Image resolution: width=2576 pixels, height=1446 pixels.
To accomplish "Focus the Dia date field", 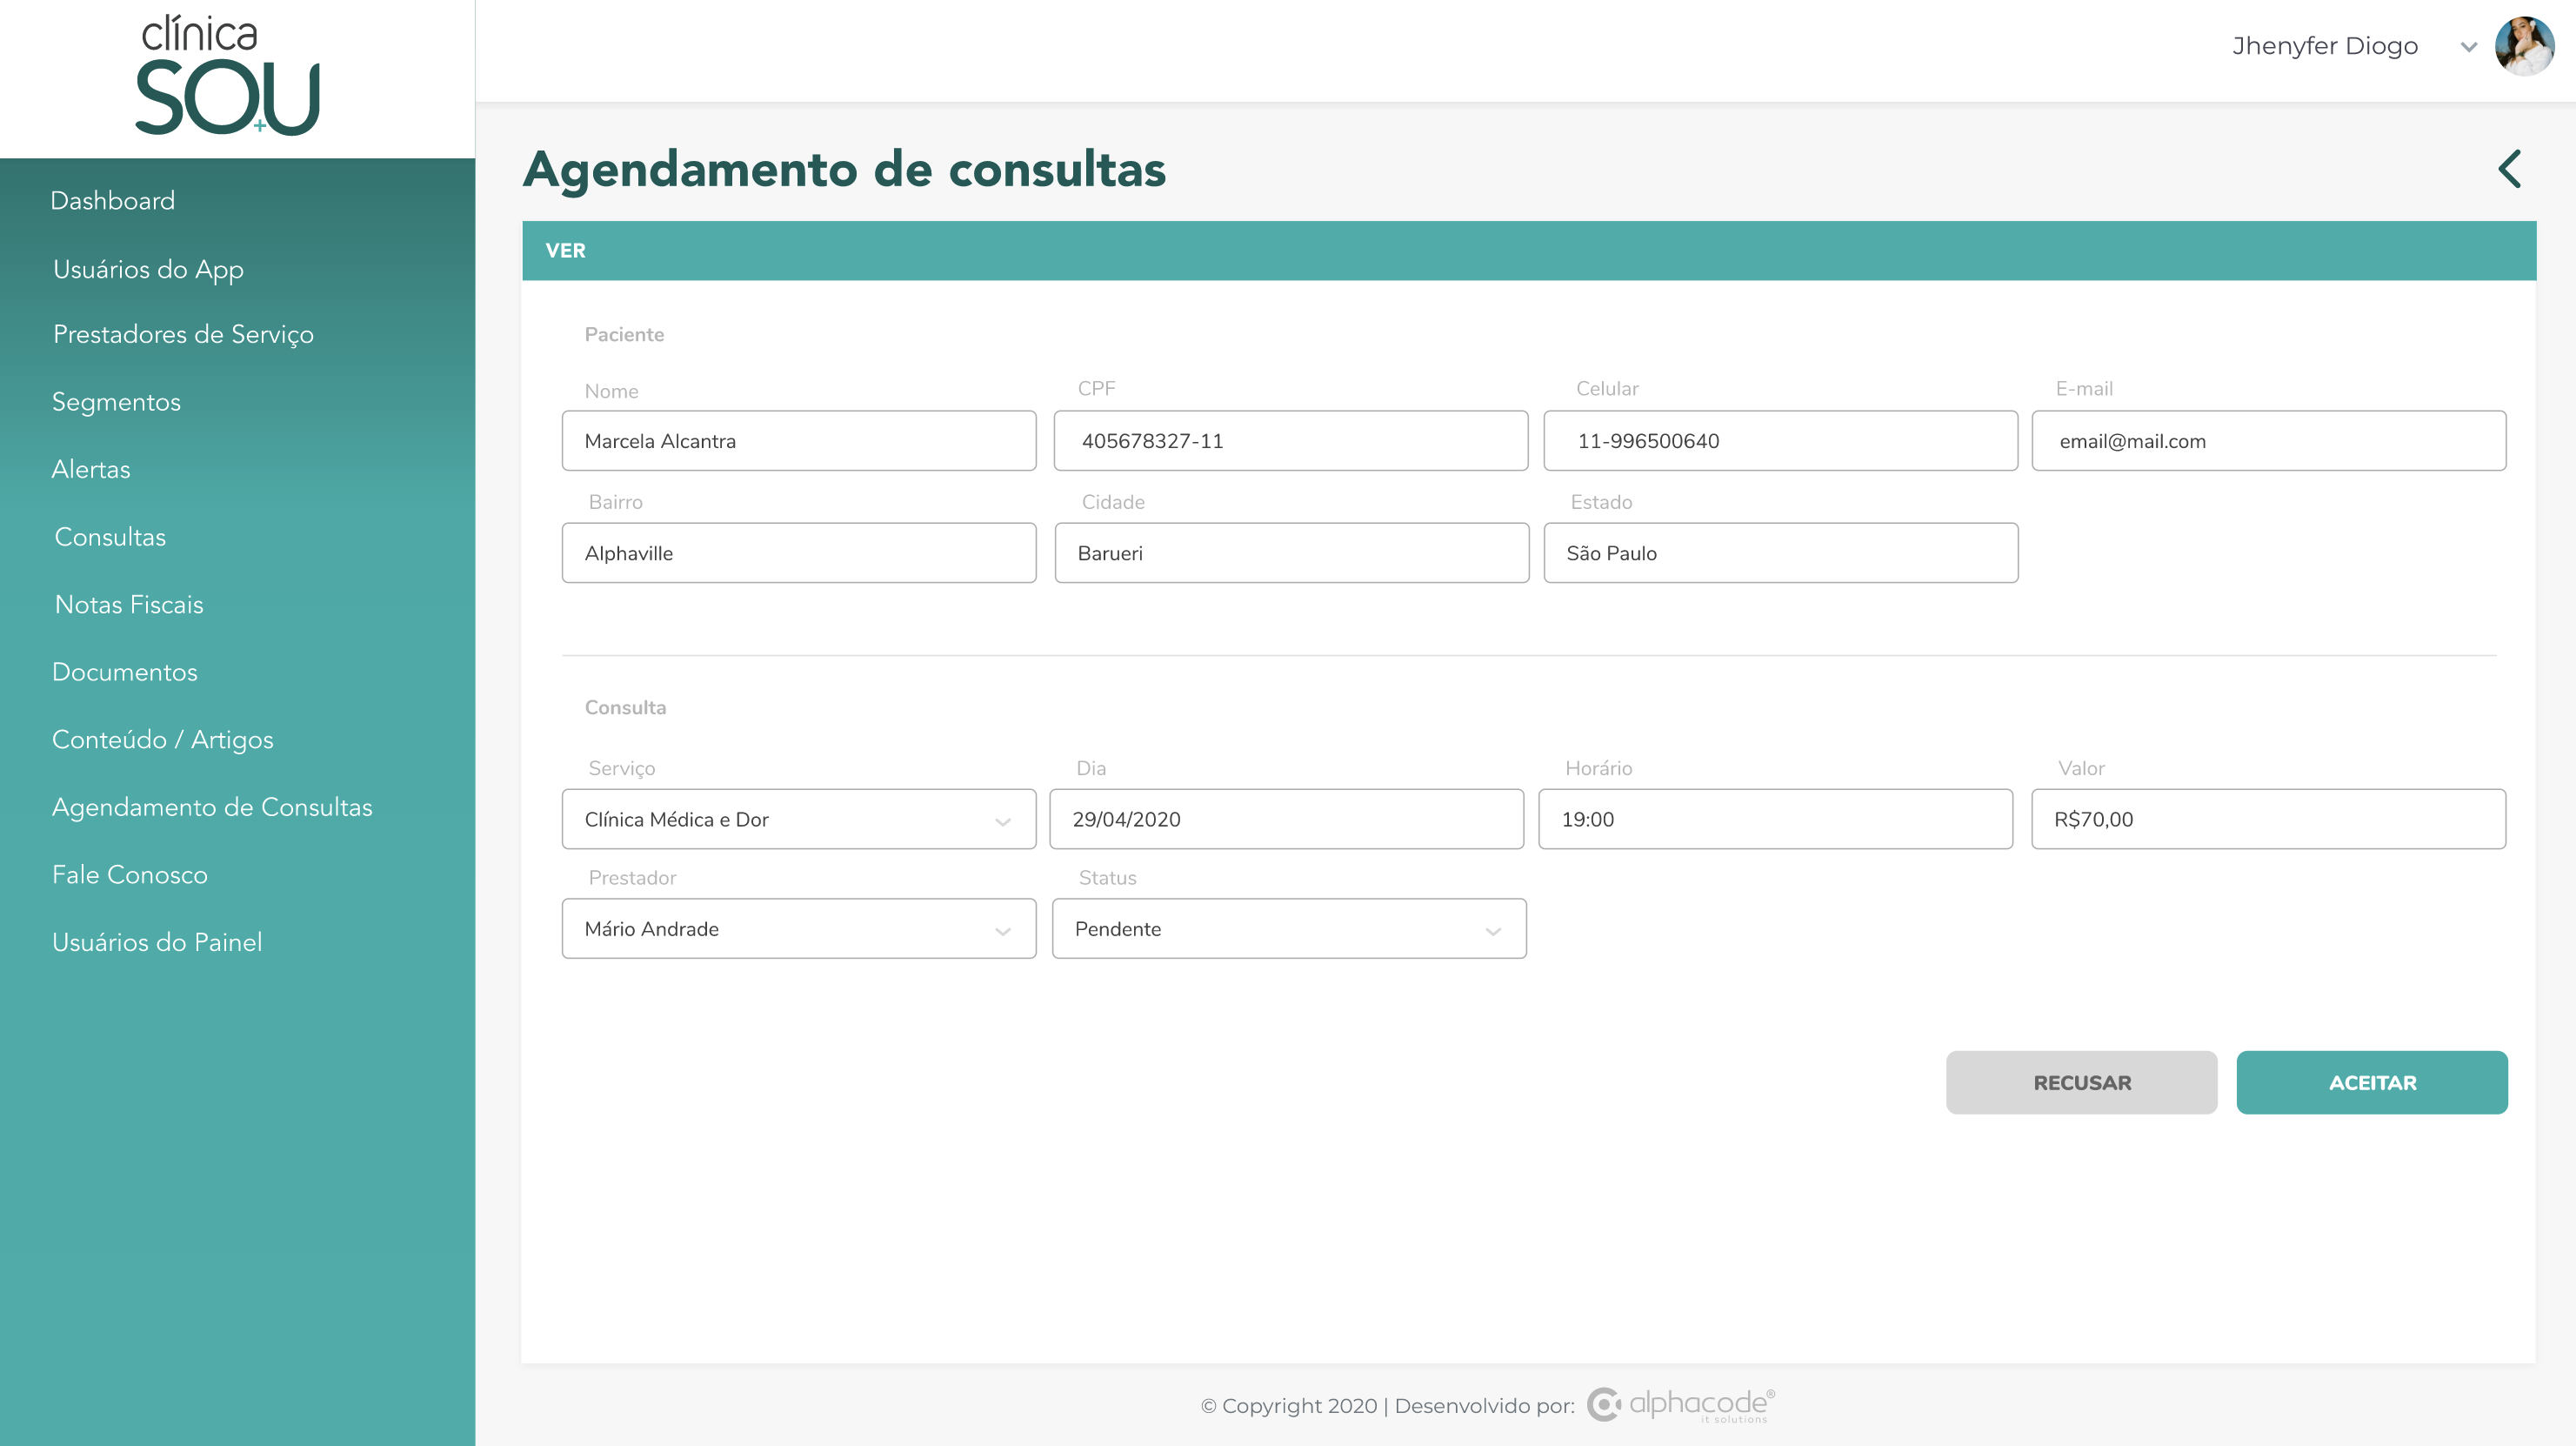I will click(x=1286, y=820).
